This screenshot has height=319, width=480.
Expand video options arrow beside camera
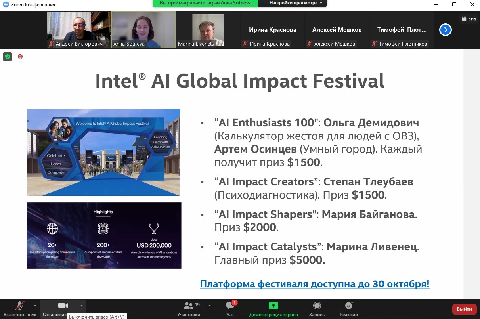(81, 306)
